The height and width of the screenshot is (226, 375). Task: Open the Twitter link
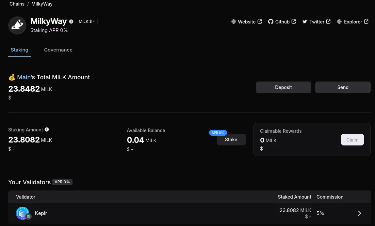click(317, 22)
